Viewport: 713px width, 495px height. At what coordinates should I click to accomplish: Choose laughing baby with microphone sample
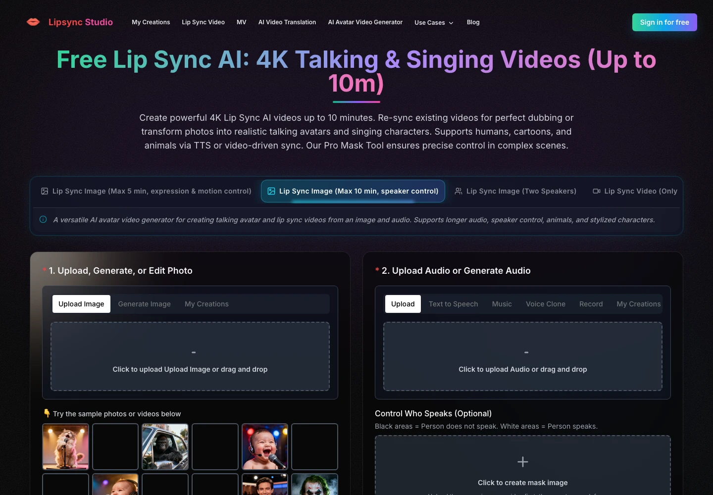point(265,446)
